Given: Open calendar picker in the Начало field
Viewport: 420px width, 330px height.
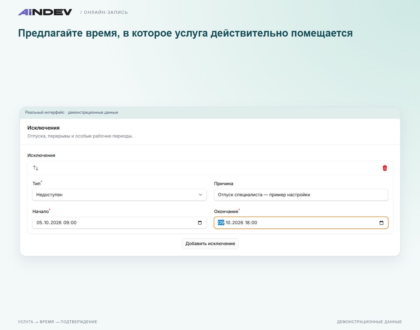Looking at the screenshot, I should click(x=200, y=223).
